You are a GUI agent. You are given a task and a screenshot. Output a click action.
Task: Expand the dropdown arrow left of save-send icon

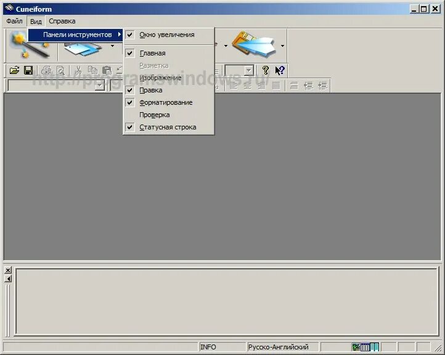(x=226, y=46)
